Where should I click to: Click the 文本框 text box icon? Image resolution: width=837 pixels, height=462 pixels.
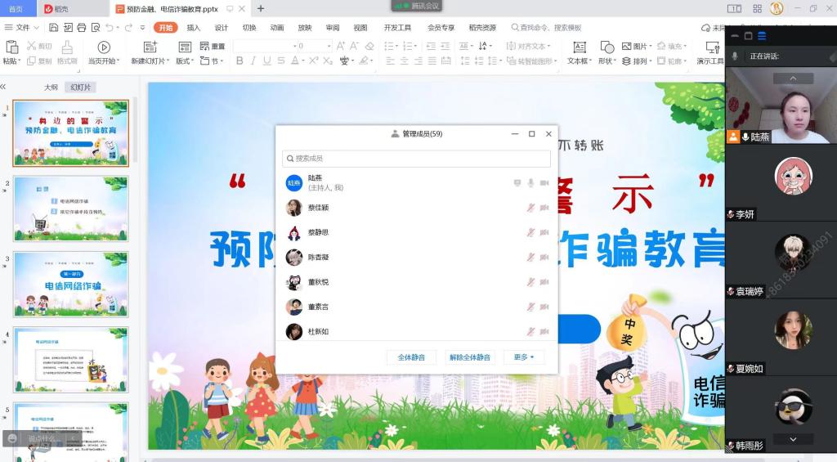point(577,47)
